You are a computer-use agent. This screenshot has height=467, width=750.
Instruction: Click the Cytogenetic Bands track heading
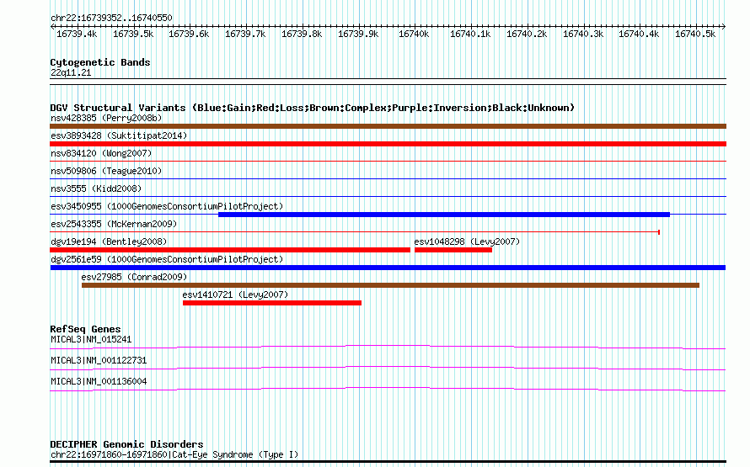(100, 62)
